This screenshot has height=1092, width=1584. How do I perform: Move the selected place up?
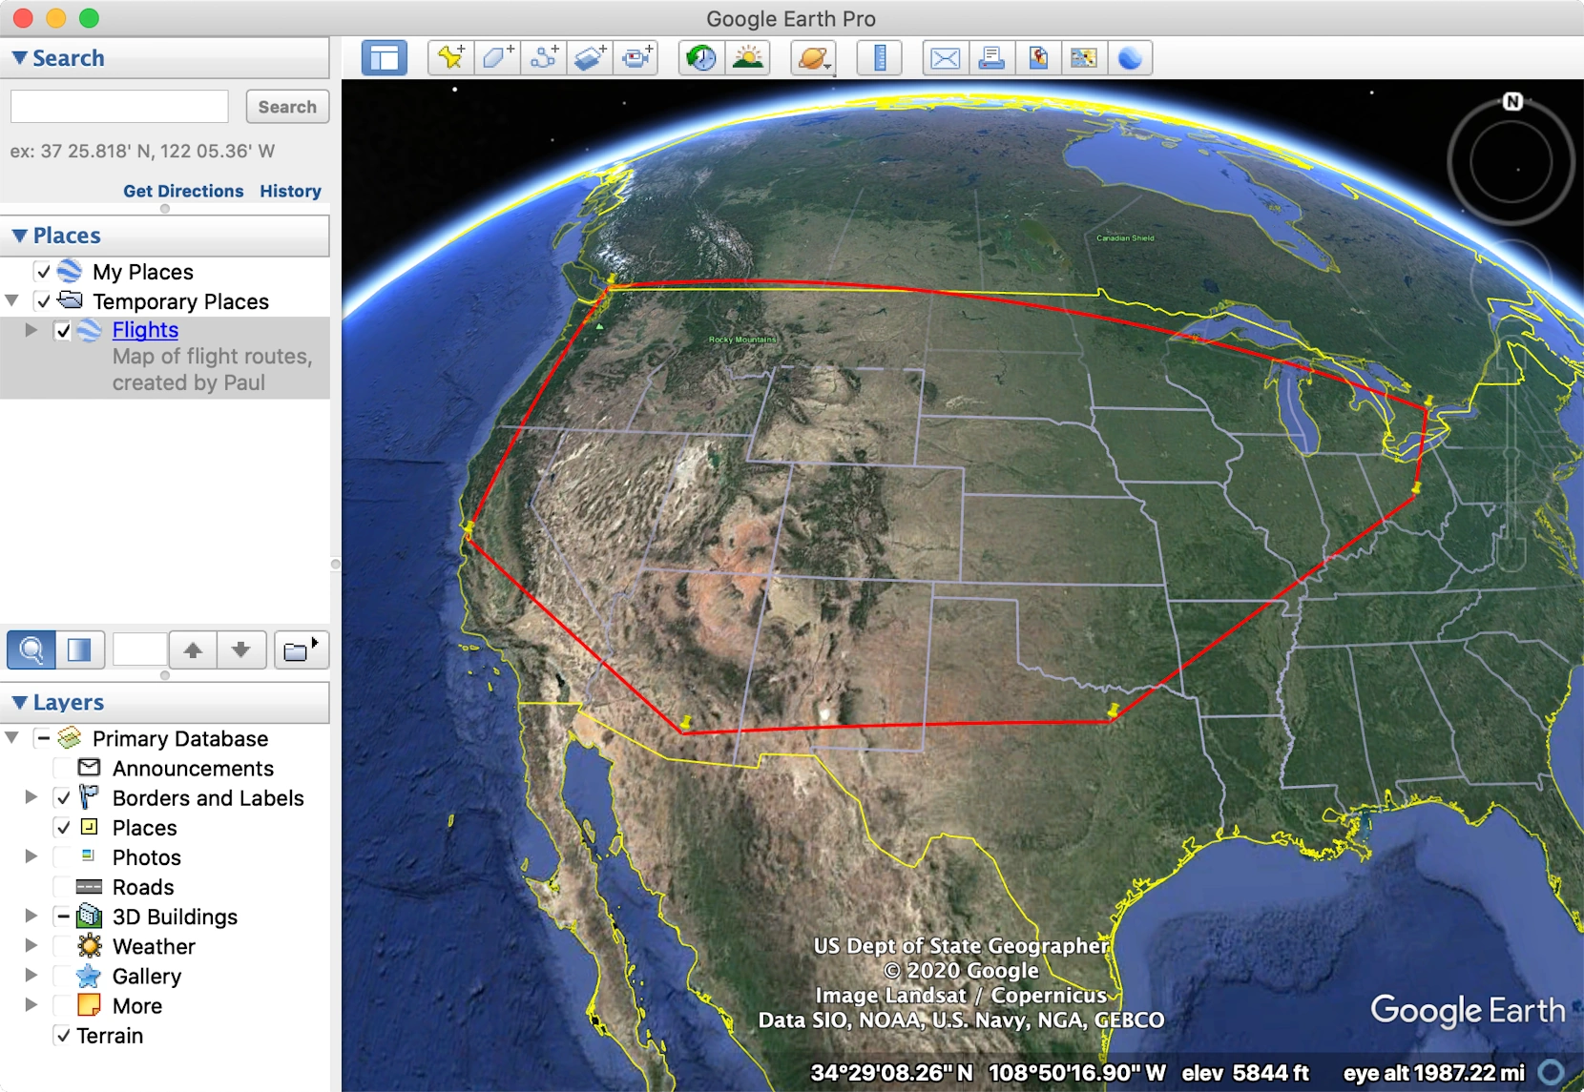pos(193,650)
